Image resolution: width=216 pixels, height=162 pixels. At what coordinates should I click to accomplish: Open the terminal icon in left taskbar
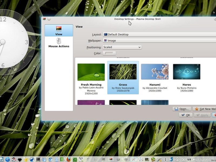(38, 159)
